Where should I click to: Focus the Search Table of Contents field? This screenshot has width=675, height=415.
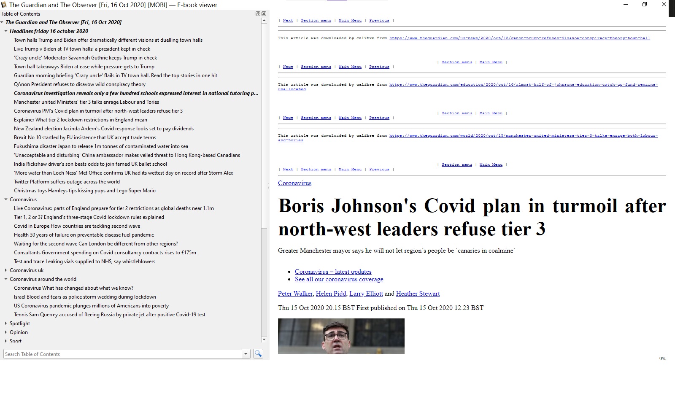123,354
